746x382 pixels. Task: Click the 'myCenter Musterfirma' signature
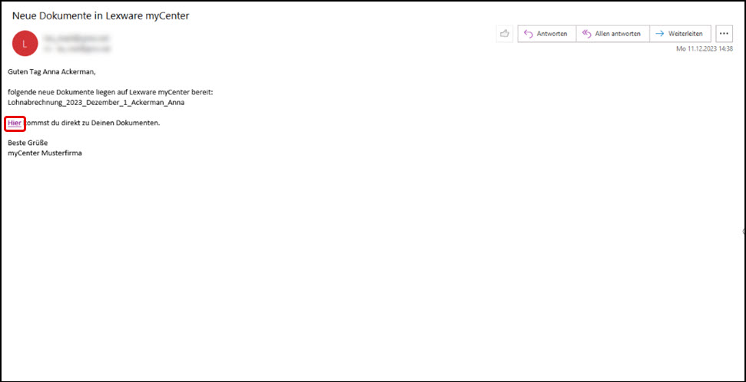[x=45, y=153]
